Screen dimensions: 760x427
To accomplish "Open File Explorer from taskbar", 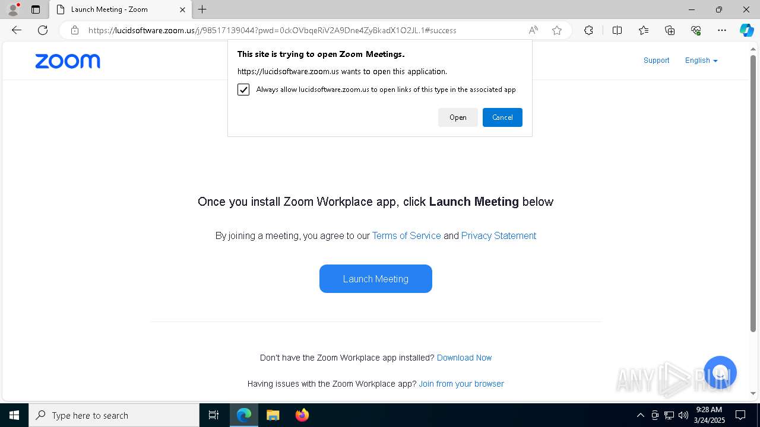I will [273, 415].
